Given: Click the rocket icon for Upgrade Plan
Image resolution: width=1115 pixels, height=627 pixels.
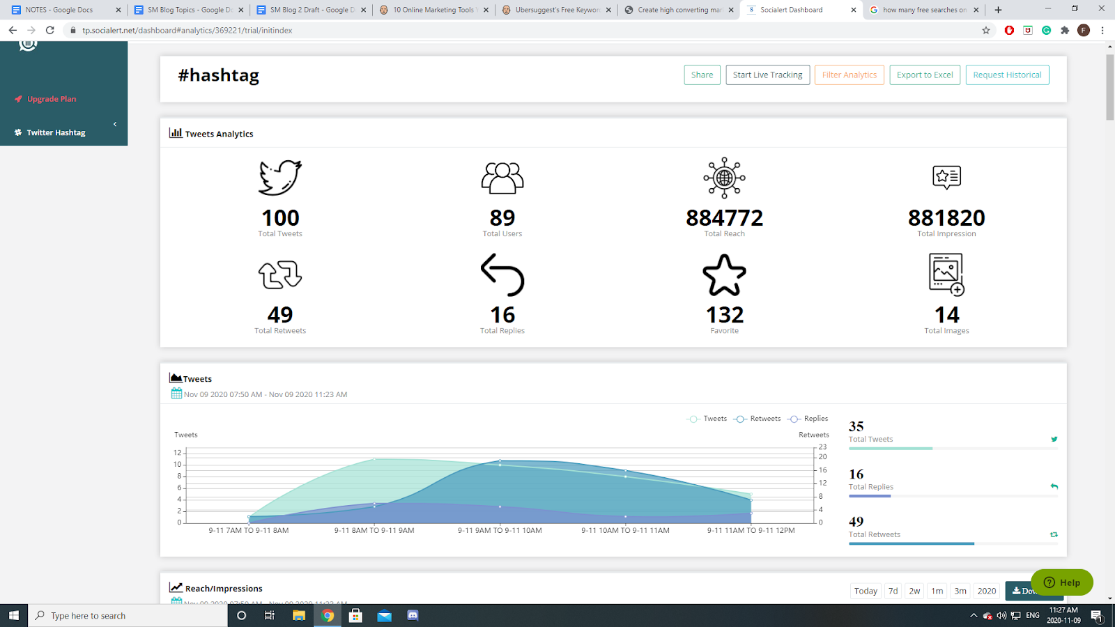Looking at the screenshot, I should [x=18, y=99].
